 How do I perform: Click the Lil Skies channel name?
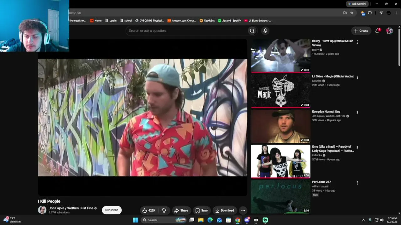pyautogui.click(x=317, y=81)
